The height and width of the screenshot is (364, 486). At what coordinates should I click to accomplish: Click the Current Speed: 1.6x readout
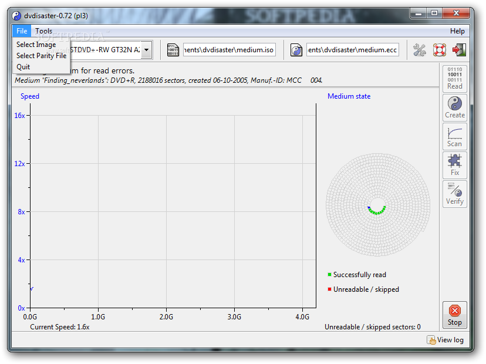60,327
